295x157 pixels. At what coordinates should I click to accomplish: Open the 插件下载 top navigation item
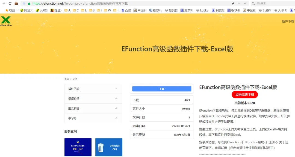point(288,21)
